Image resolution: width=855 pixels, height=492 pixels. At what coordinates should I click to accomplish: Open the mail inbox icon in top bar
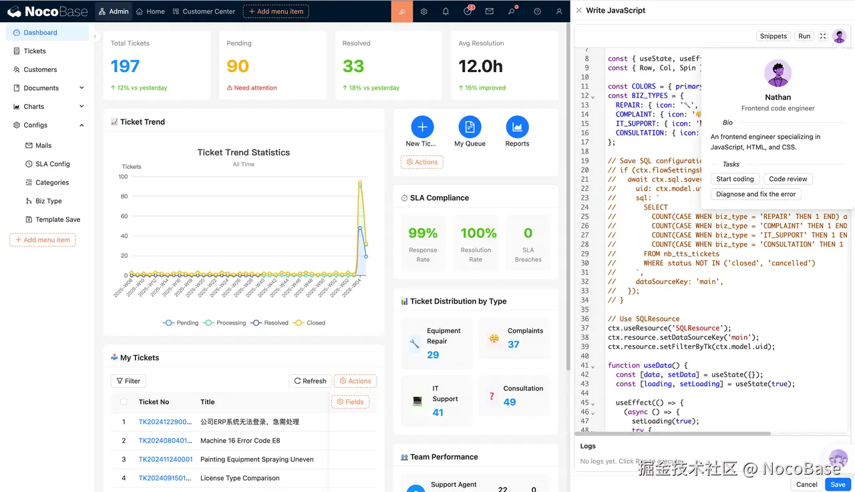point(490,11)
